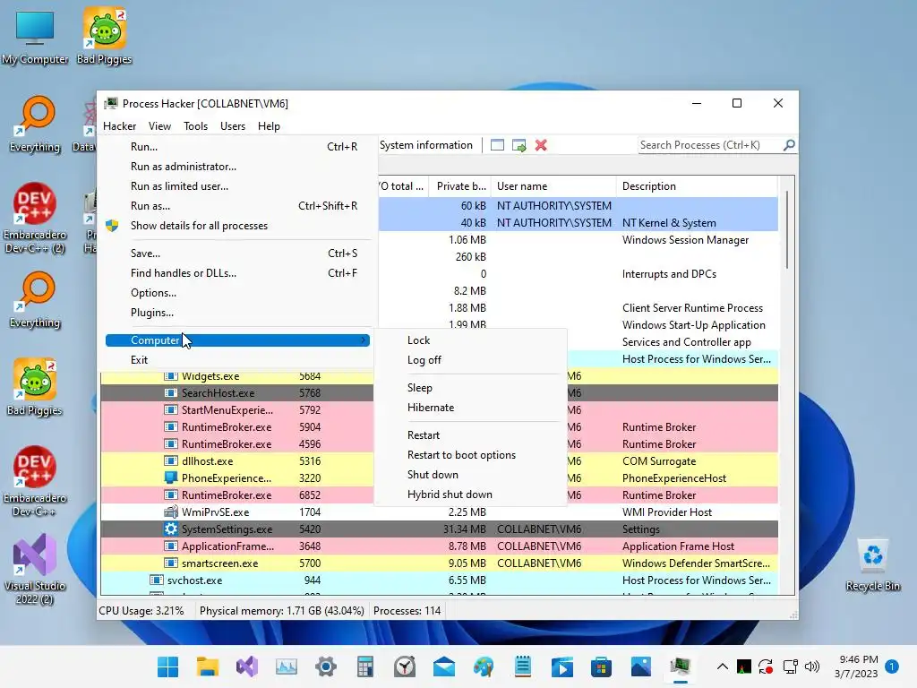Click the System information toolbar button
The height and width of the screenshot is (688, 917).
click(426, 145)
